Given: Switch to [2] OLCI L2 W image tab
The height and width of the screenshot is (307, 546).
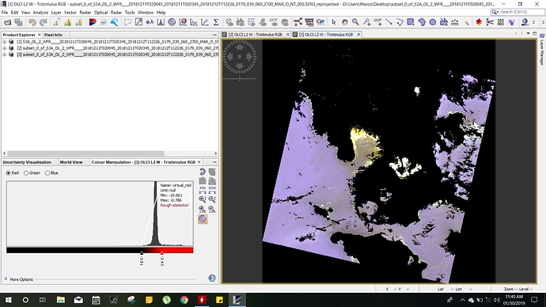Looking at the screenshot, I should pos(255,35).
